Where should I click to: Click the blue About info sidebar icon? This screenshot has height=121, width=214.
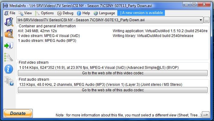tap(9, 69)
